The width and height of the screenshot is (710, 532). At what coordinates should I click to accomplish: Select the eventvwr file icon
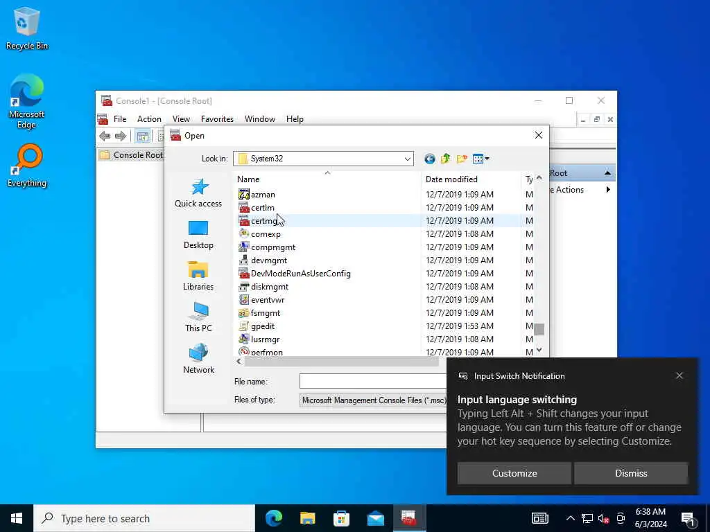243,299
